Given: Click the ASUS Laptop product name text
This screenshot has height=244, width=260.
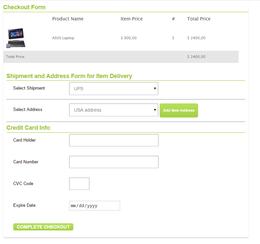Looking at the screenshot, I should 63,38.
